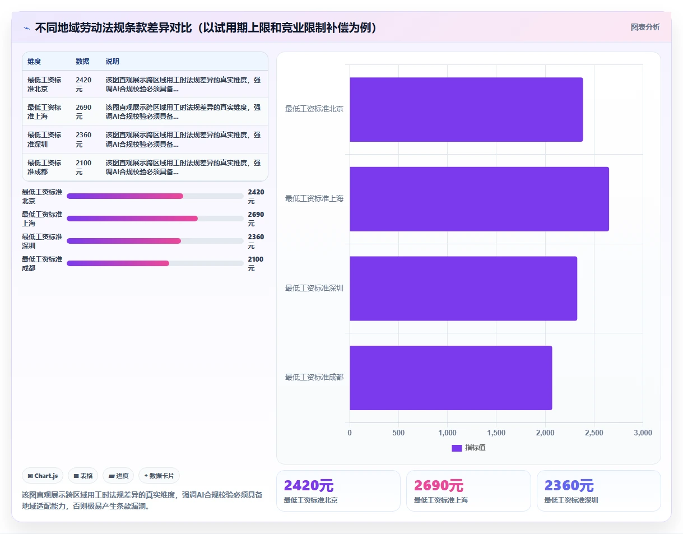Screen dimensions: 683x534
Task: Click the chart axis label 最低工资标准上海
Action: click(x=314, y=198)
